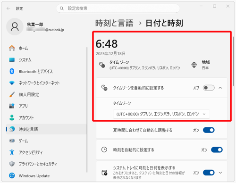This screenshot has height=183, width=236.
Task: Click the region globe icon
Action: coord(194,65)
